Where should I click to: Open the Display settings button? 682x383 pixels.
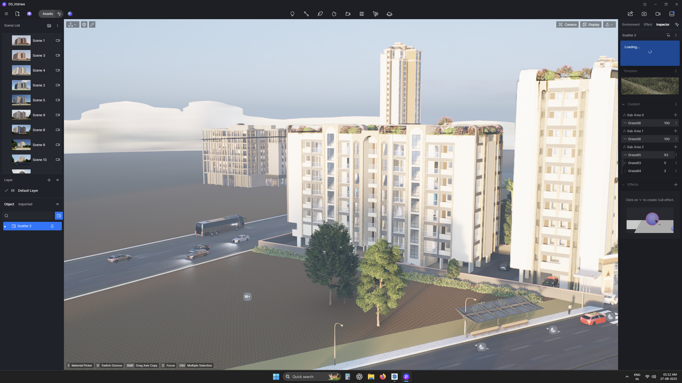pos(591,24)
